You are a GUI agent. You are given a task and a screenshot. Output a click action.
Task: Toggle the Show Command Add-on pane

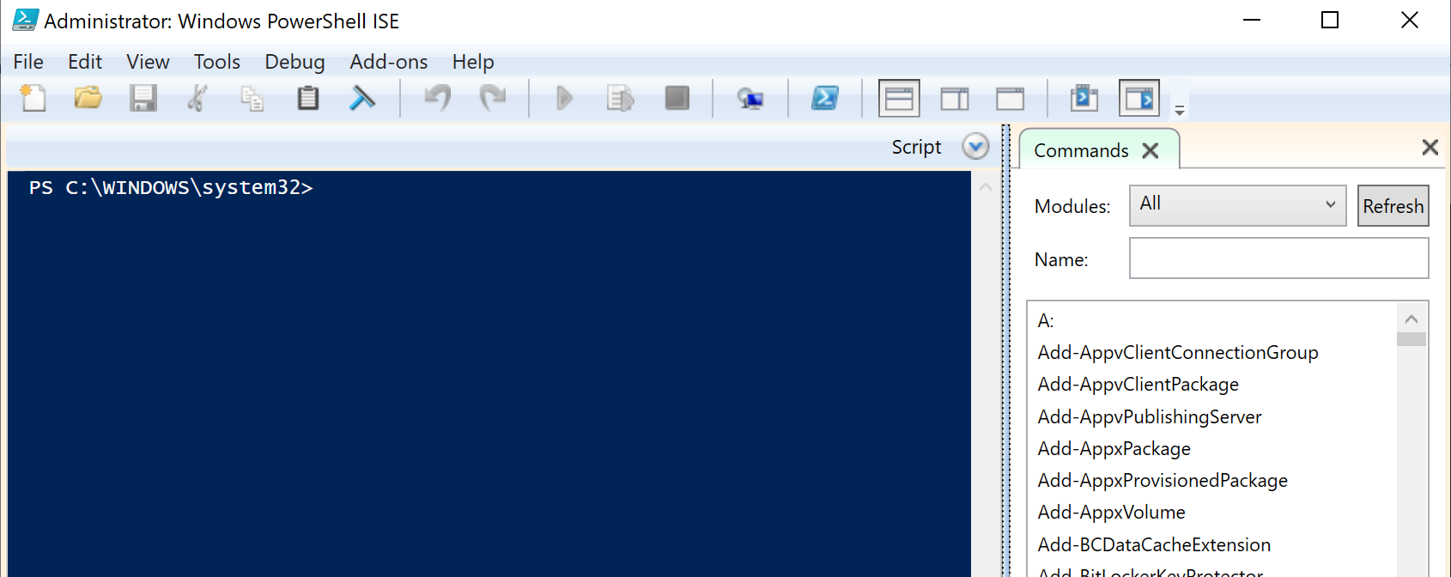[x=1139, y=99]
